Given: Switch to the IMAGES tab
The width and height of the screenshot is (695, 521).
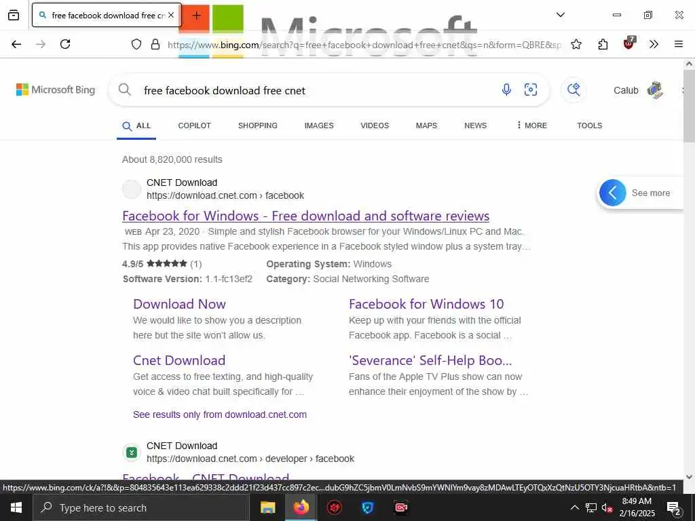Looking at the screenshot, I should click(319, 126).
